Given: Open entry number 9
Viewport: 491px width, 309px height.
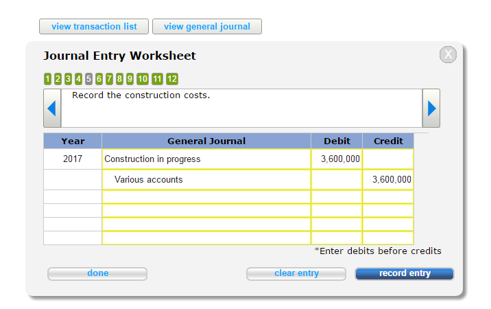Looking at the screenshot, I should [x=130, y=79].
